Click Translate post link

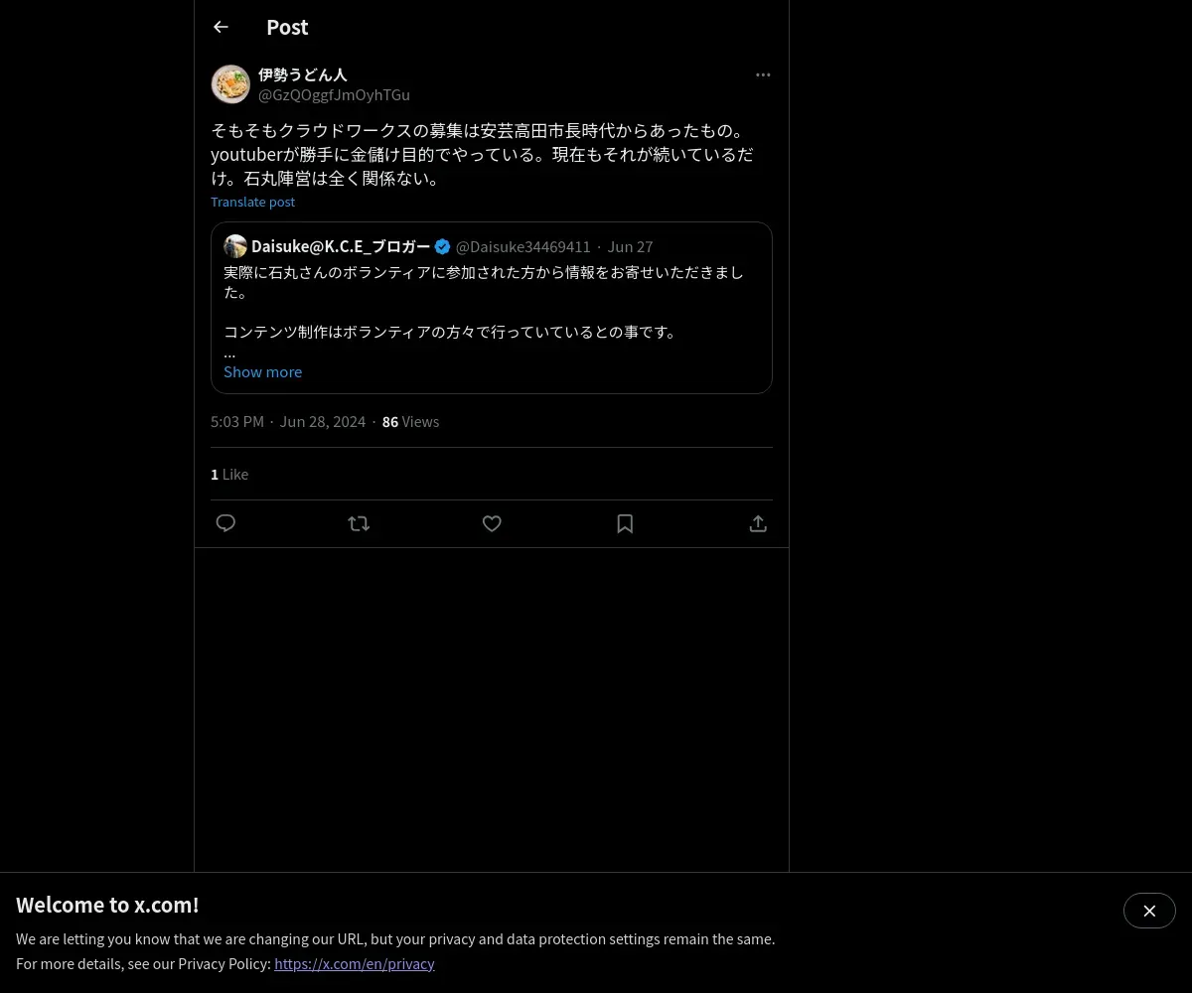click(x=252, y=202)
